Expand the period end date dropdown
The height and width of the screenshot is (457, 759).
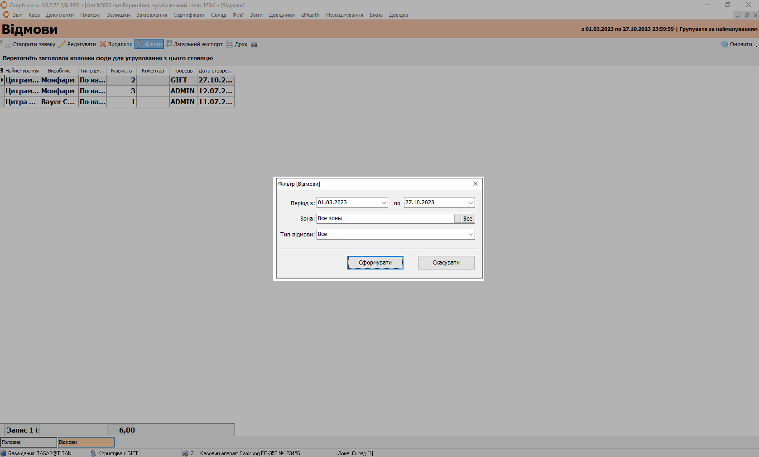pos(471,203)
